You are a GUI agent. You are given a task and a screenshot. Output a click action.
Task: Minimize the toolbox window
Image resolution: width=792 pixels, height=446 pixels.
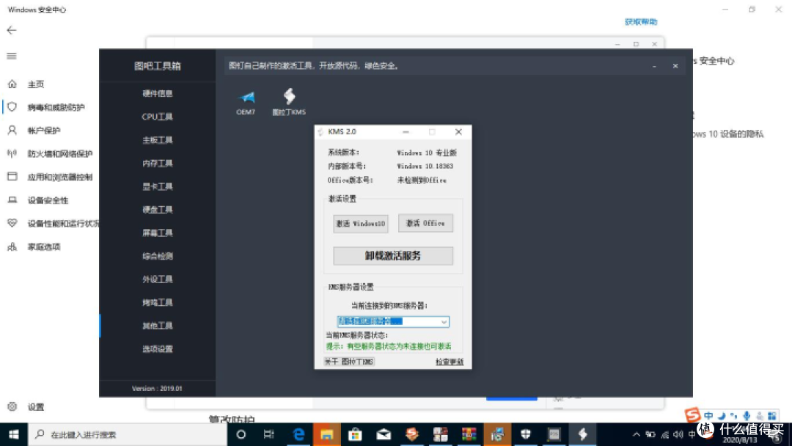point(654,66)
